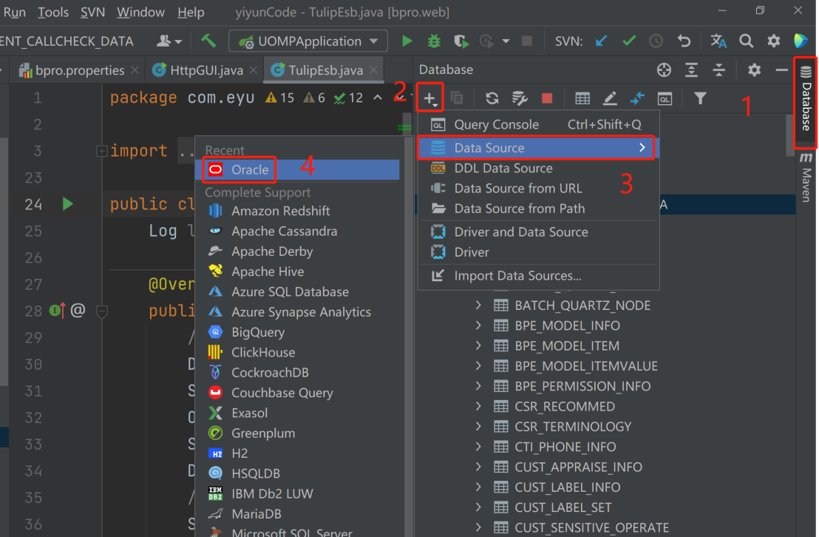Open the Maven tool window button
Image resolution: width=819 pixels, height=537 pixels.
coord(806,178)
